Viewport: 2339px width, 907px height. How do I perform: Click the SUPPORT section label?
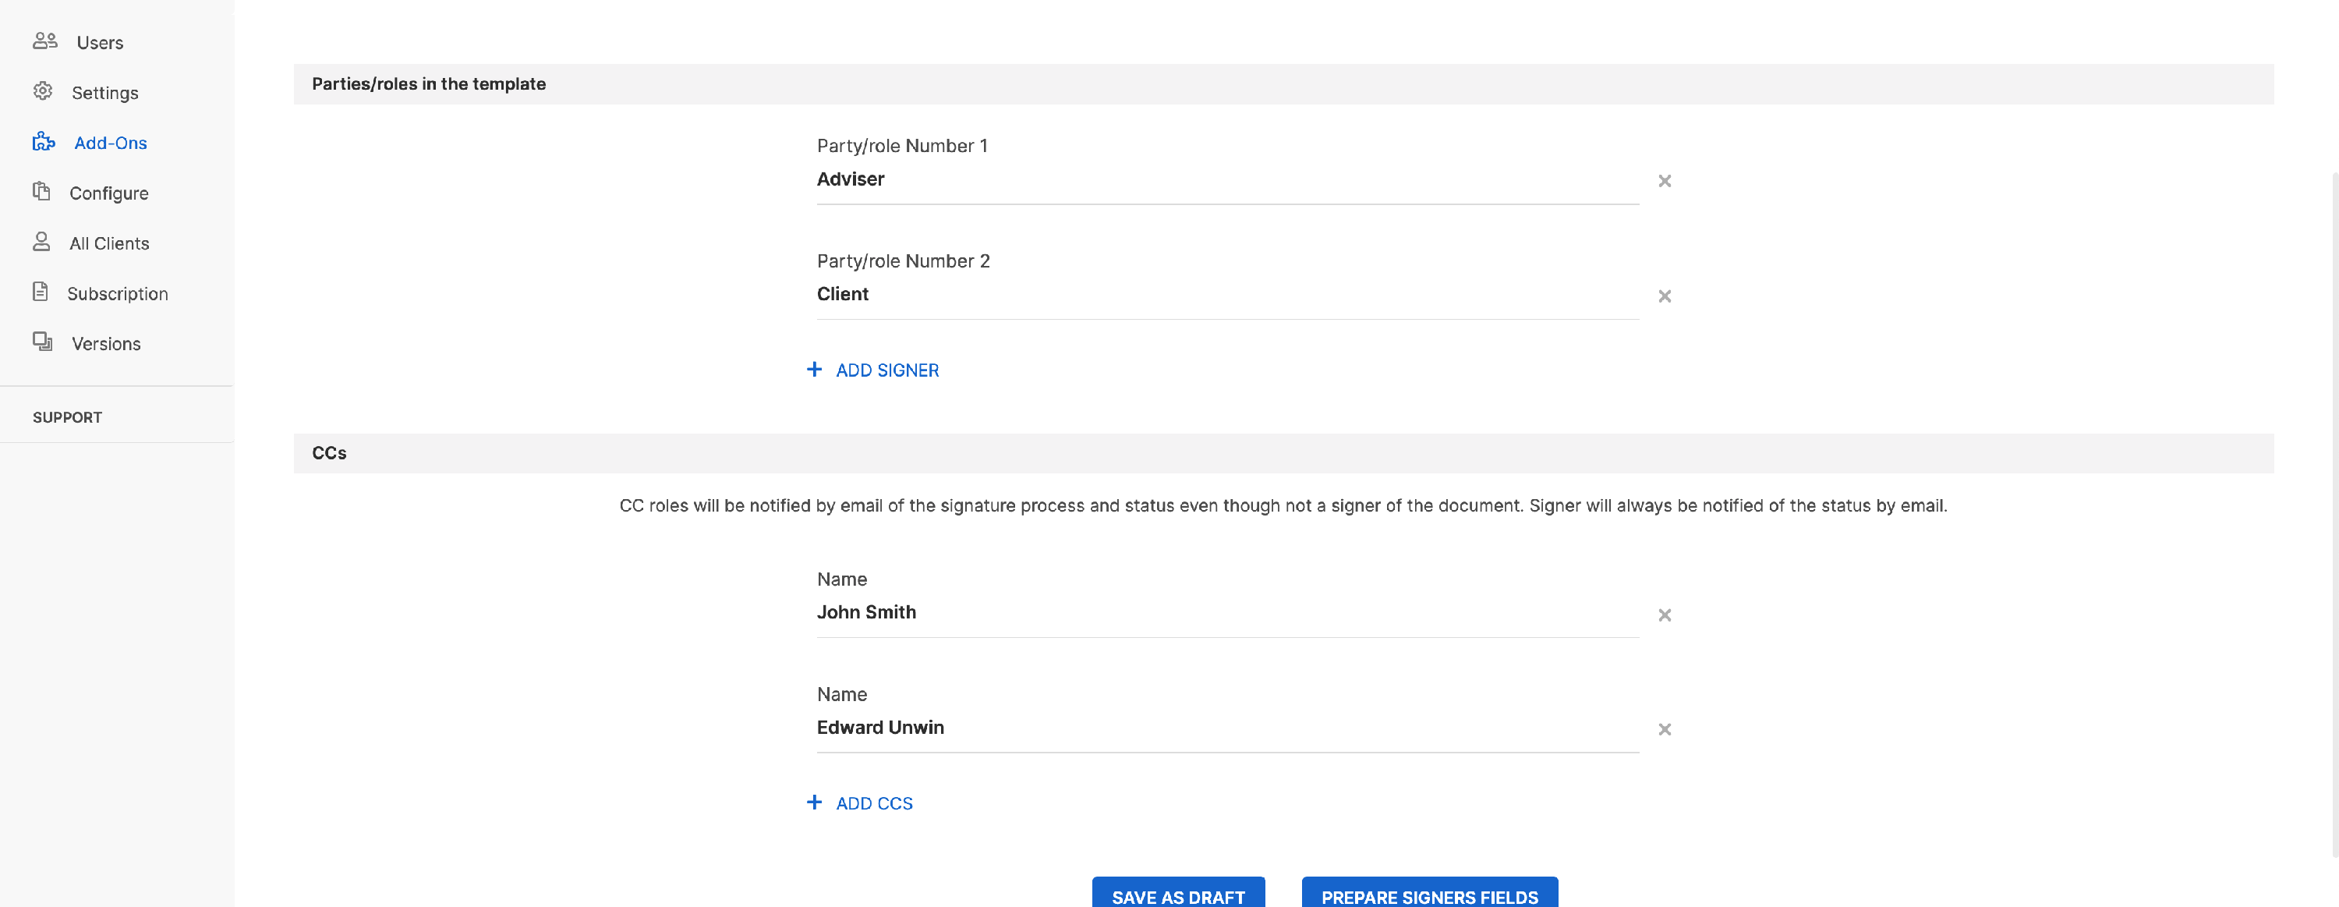coord(67,418)
